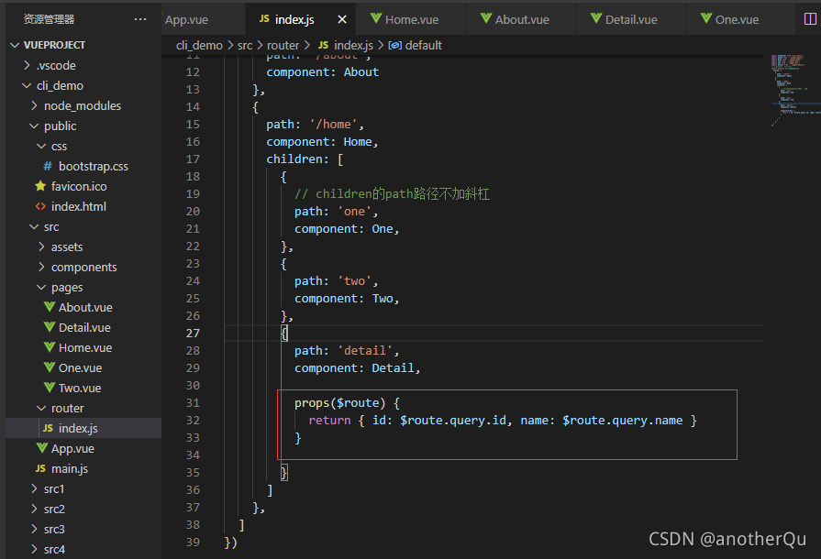Click JS icon of router index.js file

coord(49,428)
